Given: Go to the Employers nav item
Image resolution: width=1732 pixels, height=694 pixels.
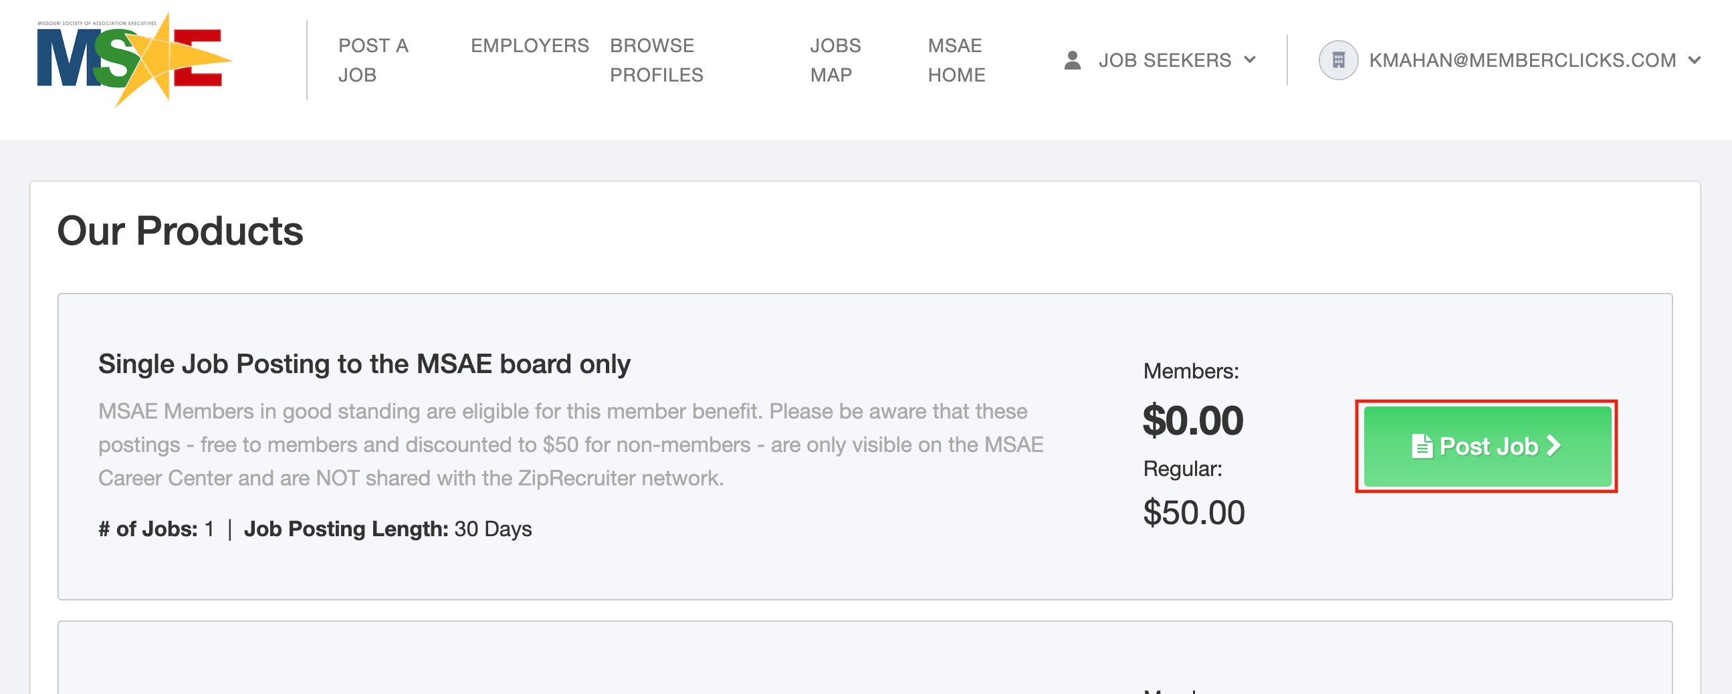Looking at the screenshot, I should (529, 45).
